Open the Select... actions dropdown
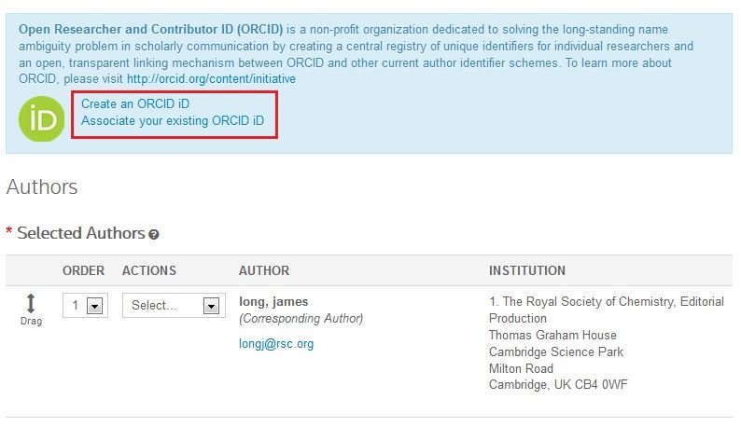This screenshot has width=741, height=427. [174, 306]
